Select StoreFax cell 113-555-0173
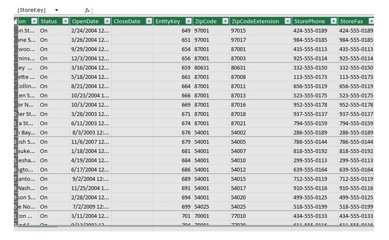 356,77
